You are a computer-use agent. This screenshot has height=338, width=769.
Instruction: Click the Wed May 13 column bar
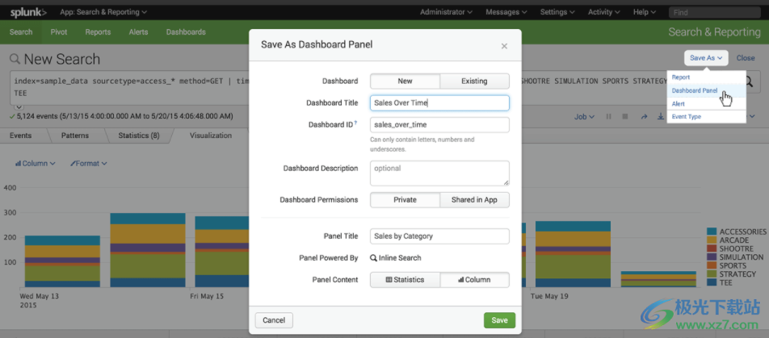[63, 261]
